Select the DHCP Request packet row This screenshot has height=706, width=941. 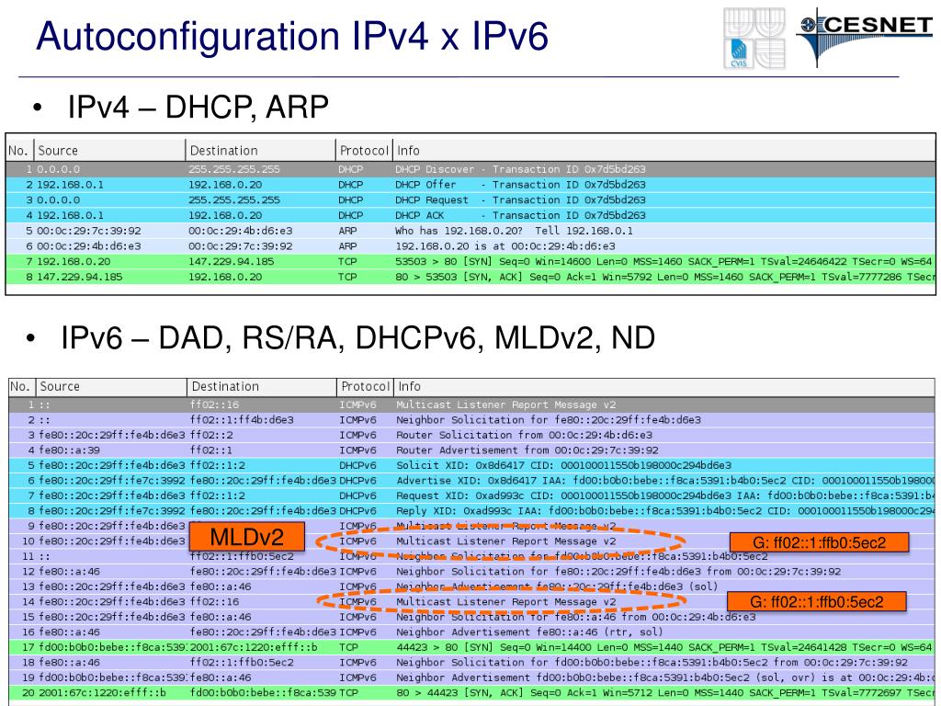470,199
